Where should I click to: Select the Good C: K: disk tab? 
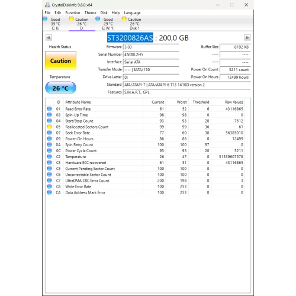[x=55, y=24]
